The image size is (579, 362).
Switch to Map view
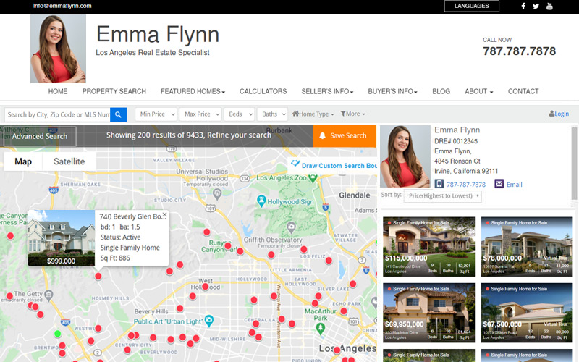(x=23, y=161)
